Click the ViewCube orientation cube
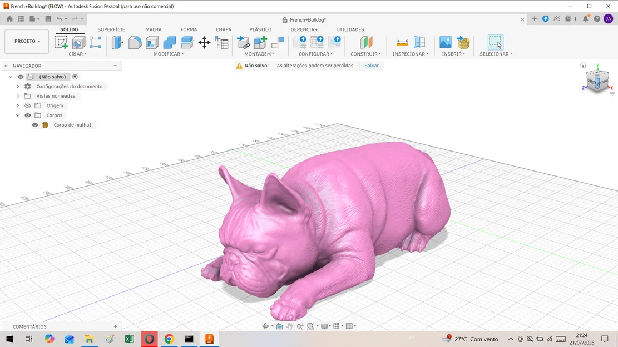Screen dimensions: 618x347 click(597, 80)
